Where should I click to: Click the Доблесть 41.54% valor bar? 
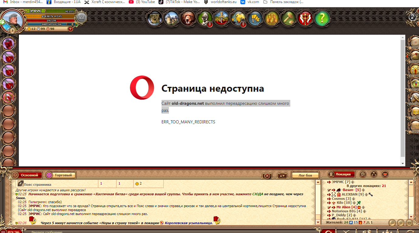pos(49,16)
